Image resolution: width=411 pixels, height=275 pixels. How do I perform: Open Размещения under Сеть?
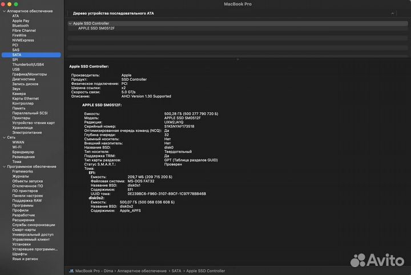(x=23, y=157)
